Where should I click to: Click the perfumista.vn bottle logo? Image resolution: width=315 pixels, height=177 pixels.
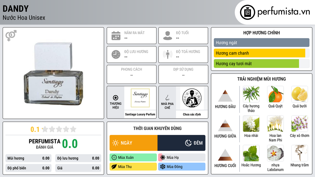247,12
